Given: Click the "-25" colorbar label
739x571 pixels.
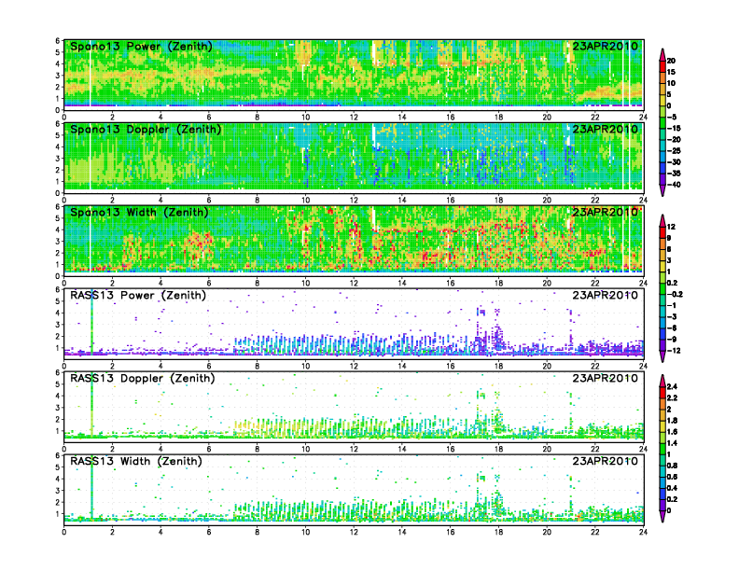Looking at the screenshot, I should (674, 151).
